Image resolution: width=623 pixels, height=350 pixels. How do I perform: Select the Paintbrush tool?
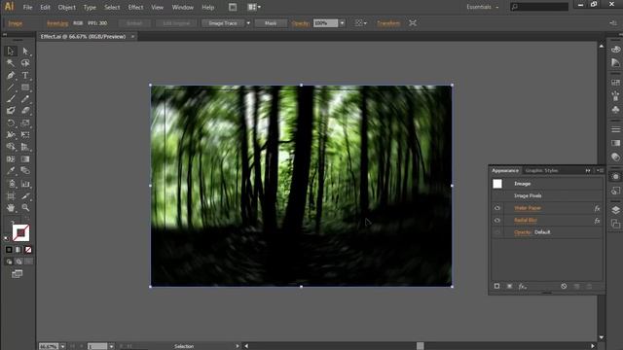point(11,99)
